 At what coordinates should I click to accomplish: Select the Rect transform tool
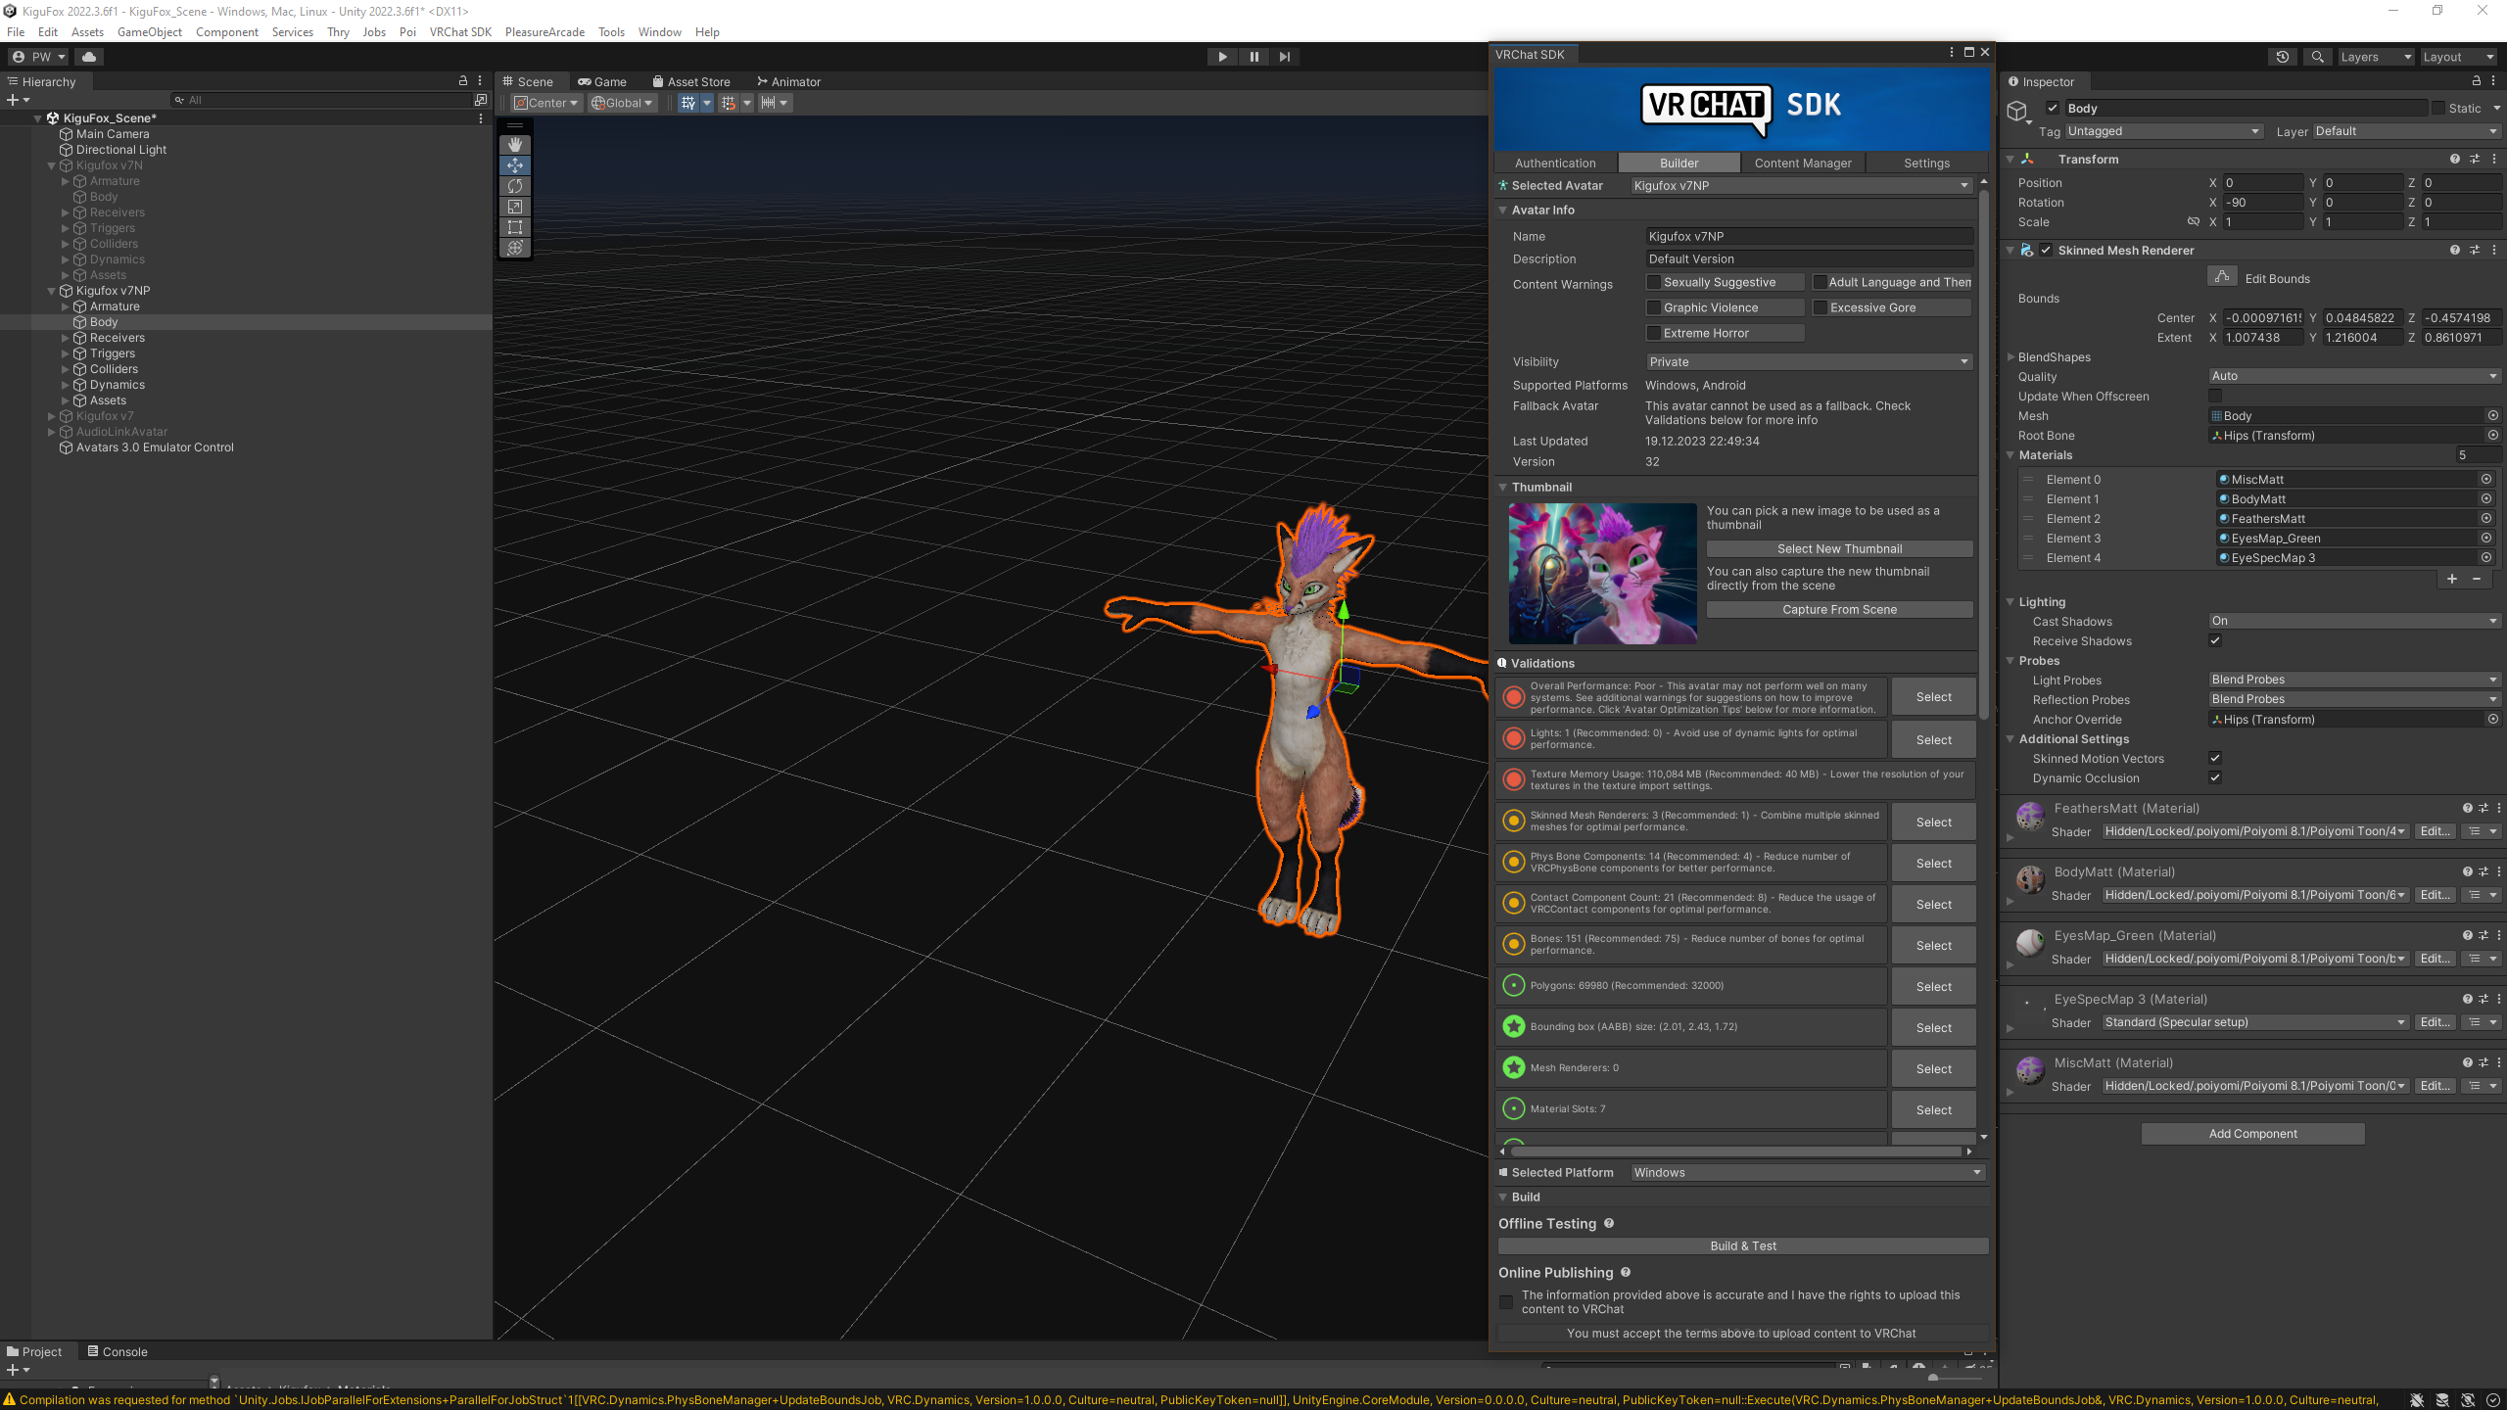(x=515, y=227)
